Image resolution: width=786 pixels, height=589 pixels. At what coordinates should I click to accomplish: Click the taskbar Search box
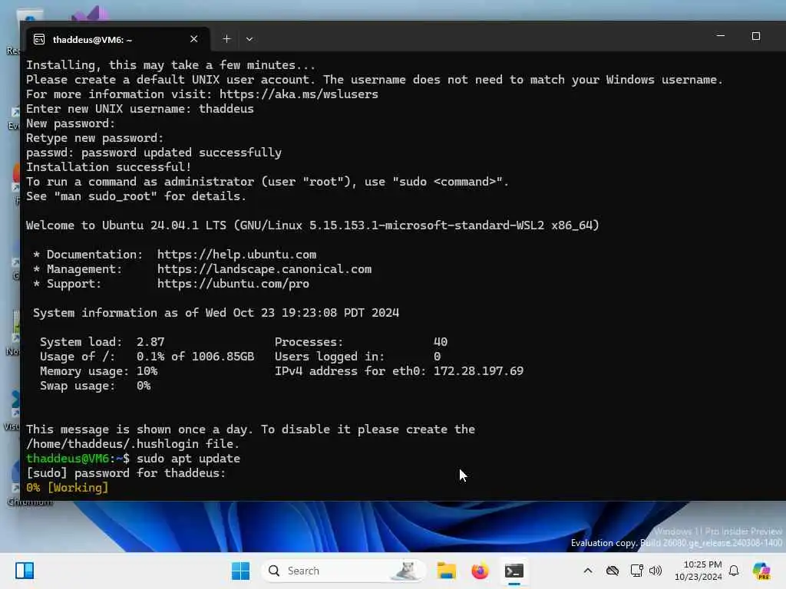point(343,571)
